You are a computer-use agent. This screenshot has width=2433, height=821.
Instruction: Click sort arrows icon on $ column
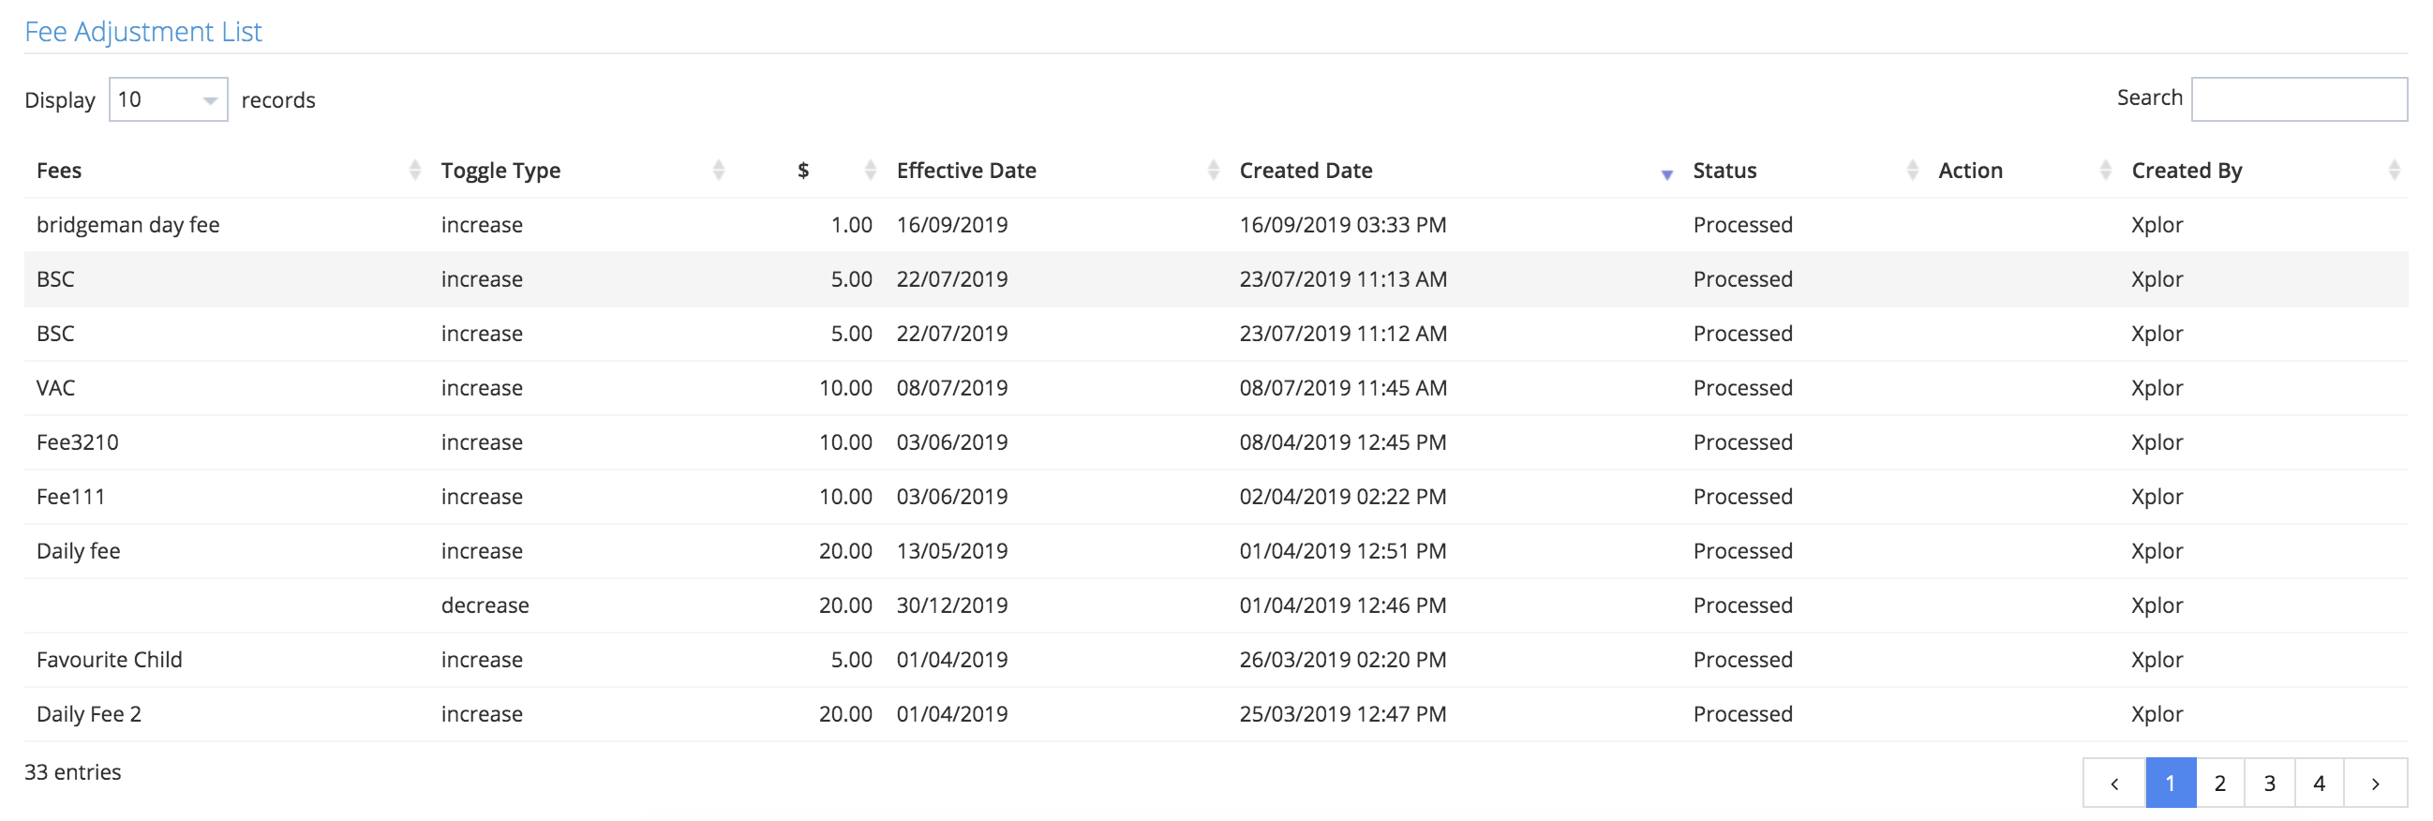click(x=870, y=170)
